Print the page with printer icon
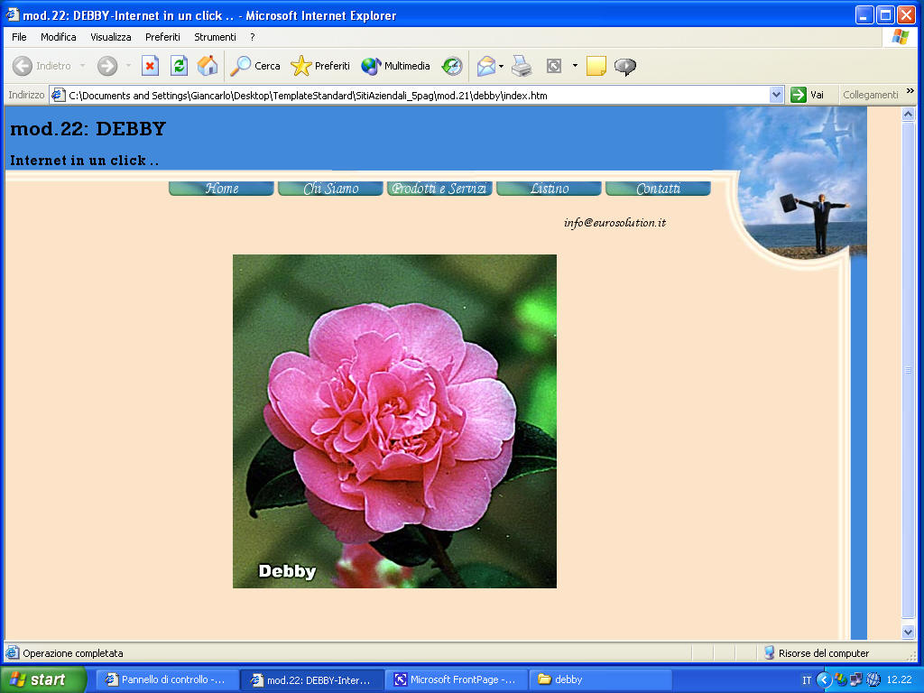This screenshot has width=924, height=693. point(522,66)
